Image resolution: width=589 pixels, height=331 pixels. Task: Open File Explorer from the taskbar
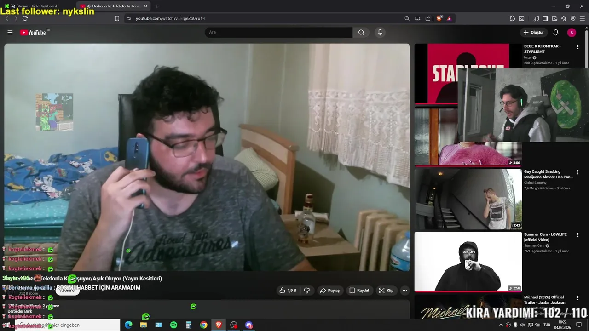coord(144,325)
